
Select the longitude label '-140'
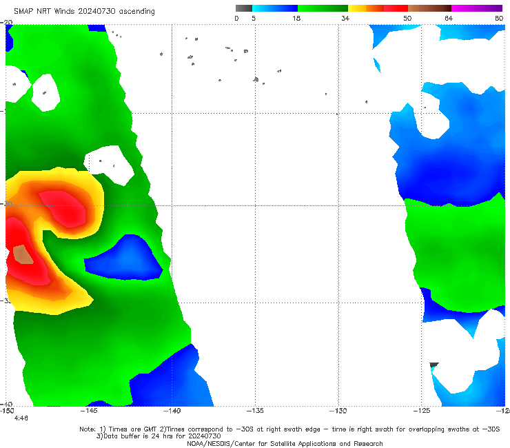pos(172,411)
